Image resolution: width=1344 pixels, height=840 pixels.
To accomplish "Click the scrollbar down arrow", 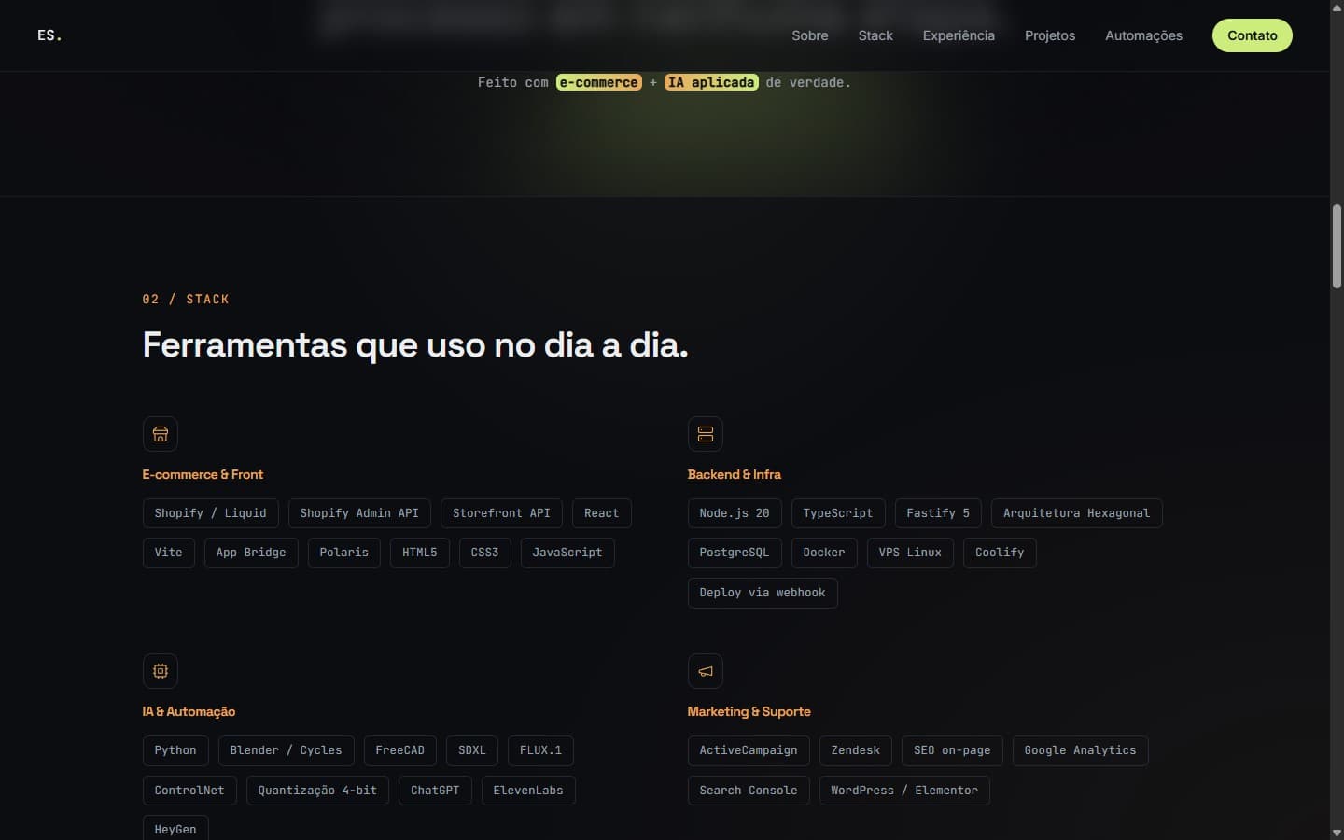I will [1337, 832].
